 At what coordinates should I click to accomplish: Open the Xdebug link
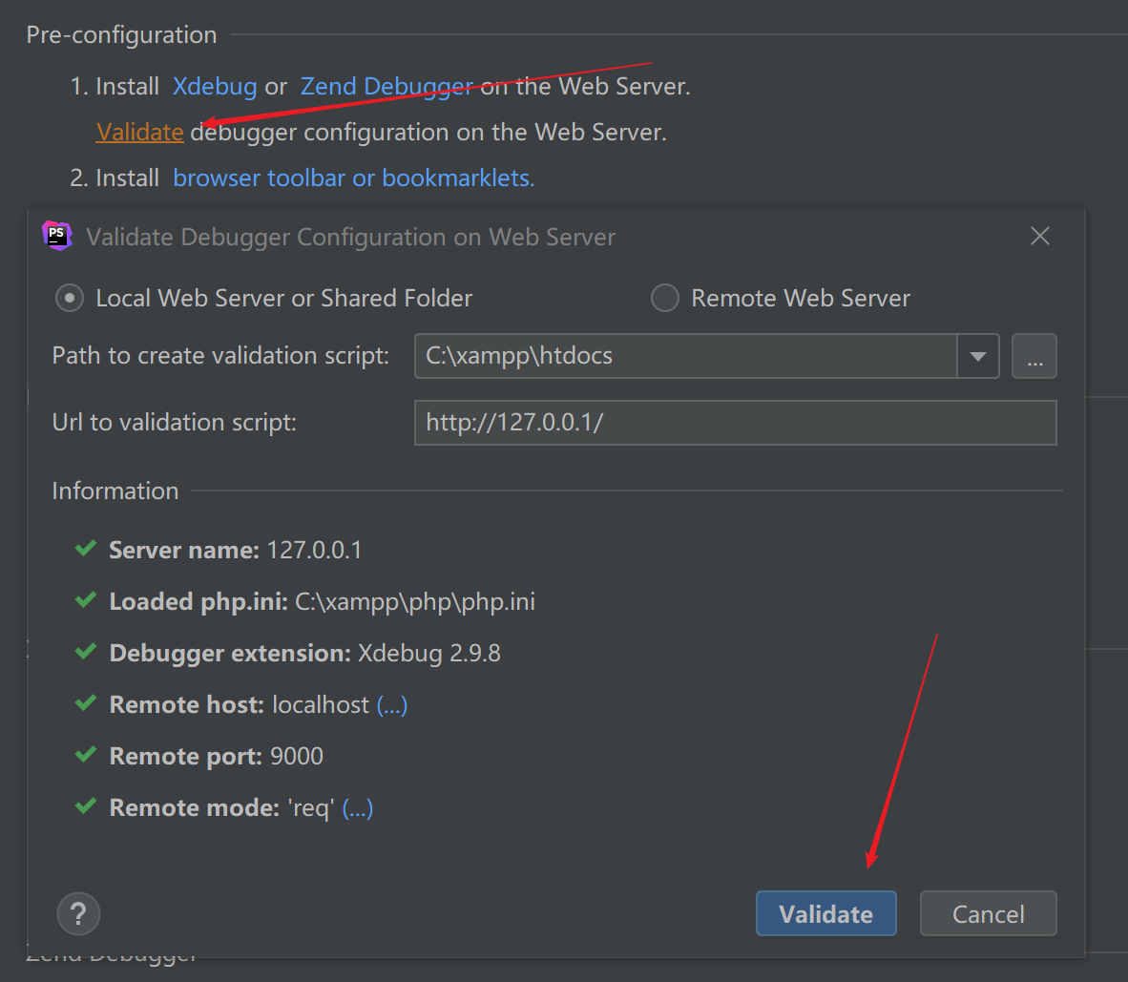tap(215, 86)
